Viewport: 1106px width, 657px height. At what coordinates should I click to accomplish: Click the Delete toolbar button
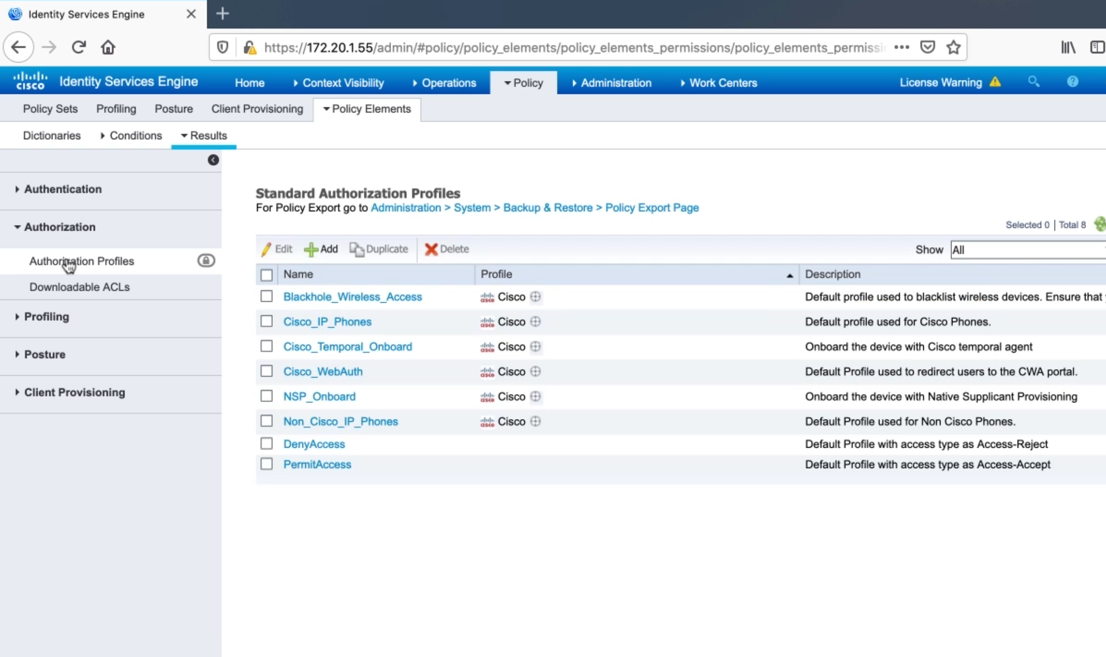(447, 249)
